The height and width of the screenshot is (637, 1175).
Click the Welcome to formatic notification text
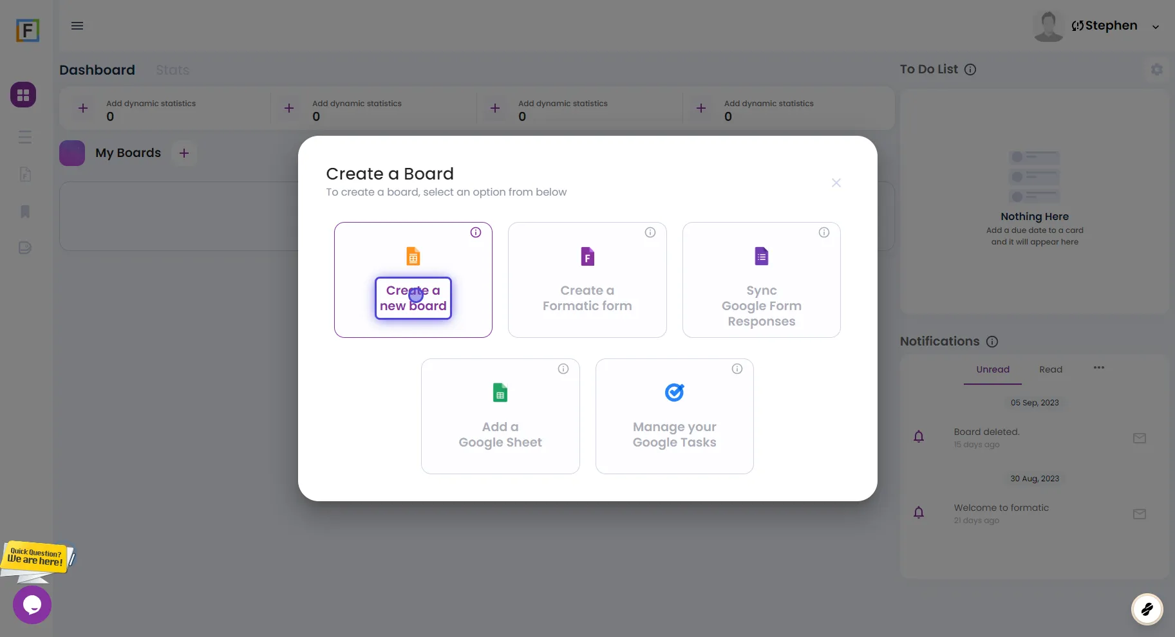pos(1001,508)
